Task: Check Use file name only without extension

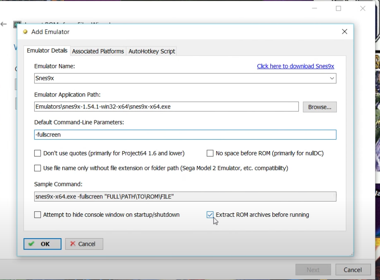Action: point(38,168)
